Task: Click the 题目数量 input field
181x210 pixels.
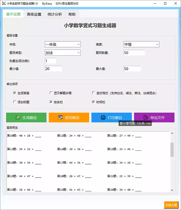Action: point(134,53)
